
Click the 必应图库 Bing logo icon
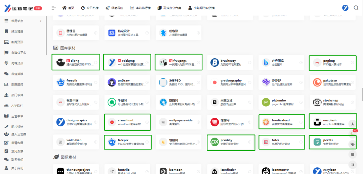pos(266,62)
